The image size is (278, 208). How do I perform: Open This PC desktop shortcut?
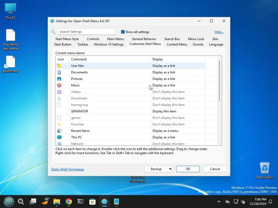pos(11,11)
